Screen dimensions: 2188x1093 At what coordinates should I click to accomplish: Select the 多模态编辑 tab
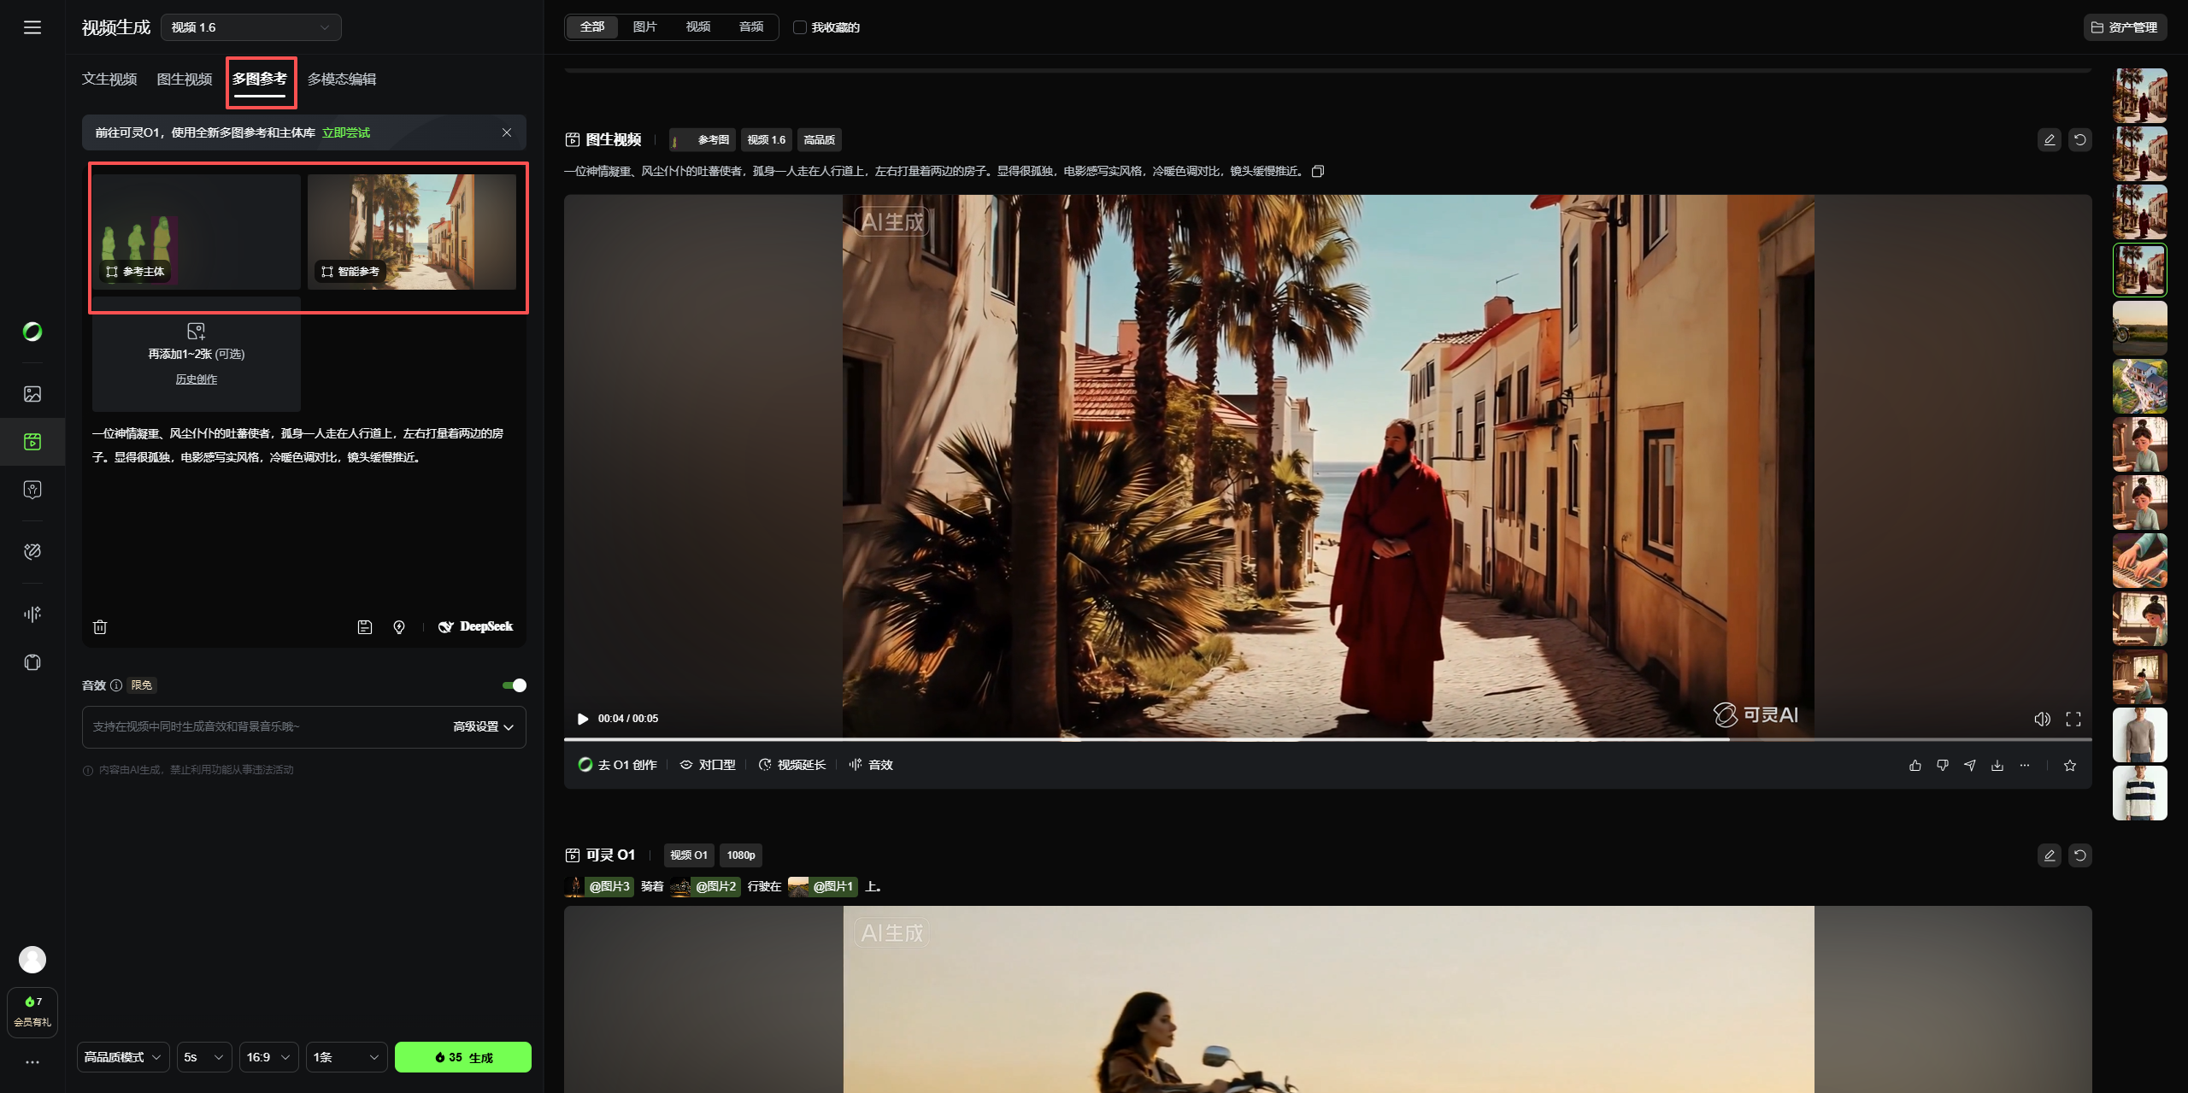click(x=342, y=79)
